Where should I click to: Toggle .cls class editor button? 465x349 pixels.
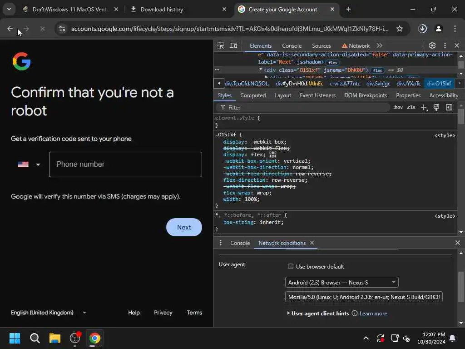411,107
